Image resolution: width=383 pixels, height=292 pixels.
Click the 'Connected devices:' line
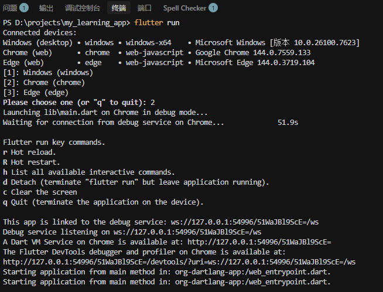click(x=40, y=32)
